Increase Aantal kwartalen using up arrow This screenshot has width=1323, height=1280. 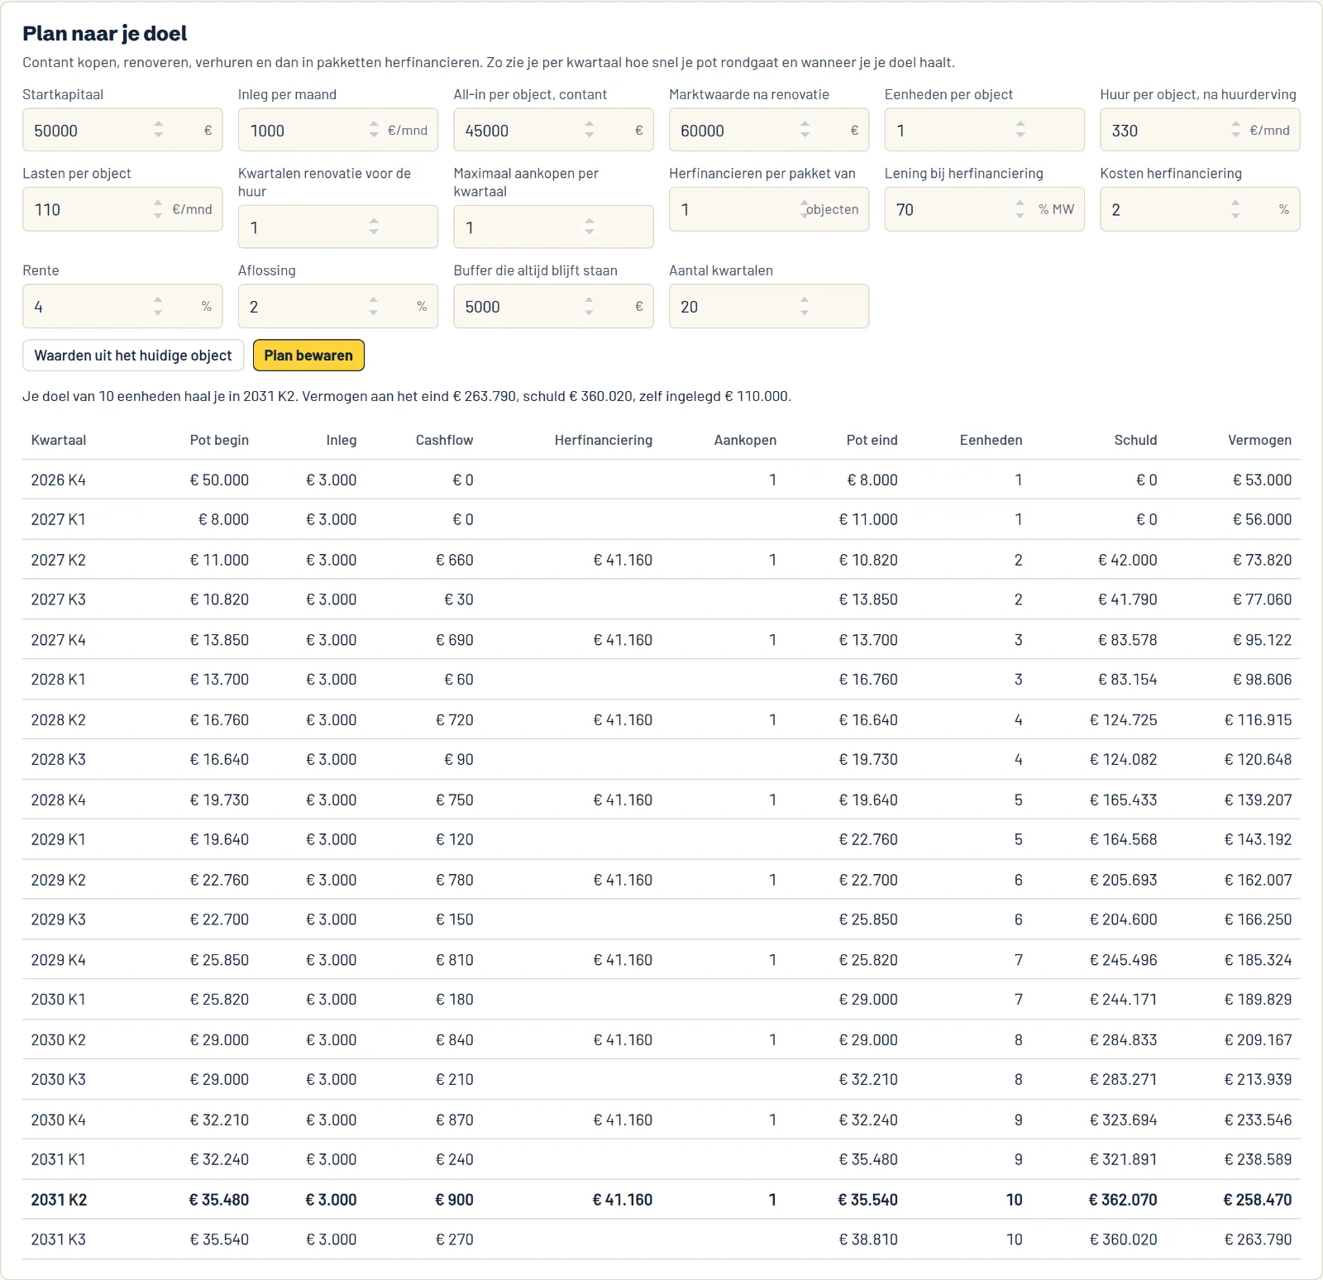click(x=805, y=301)
